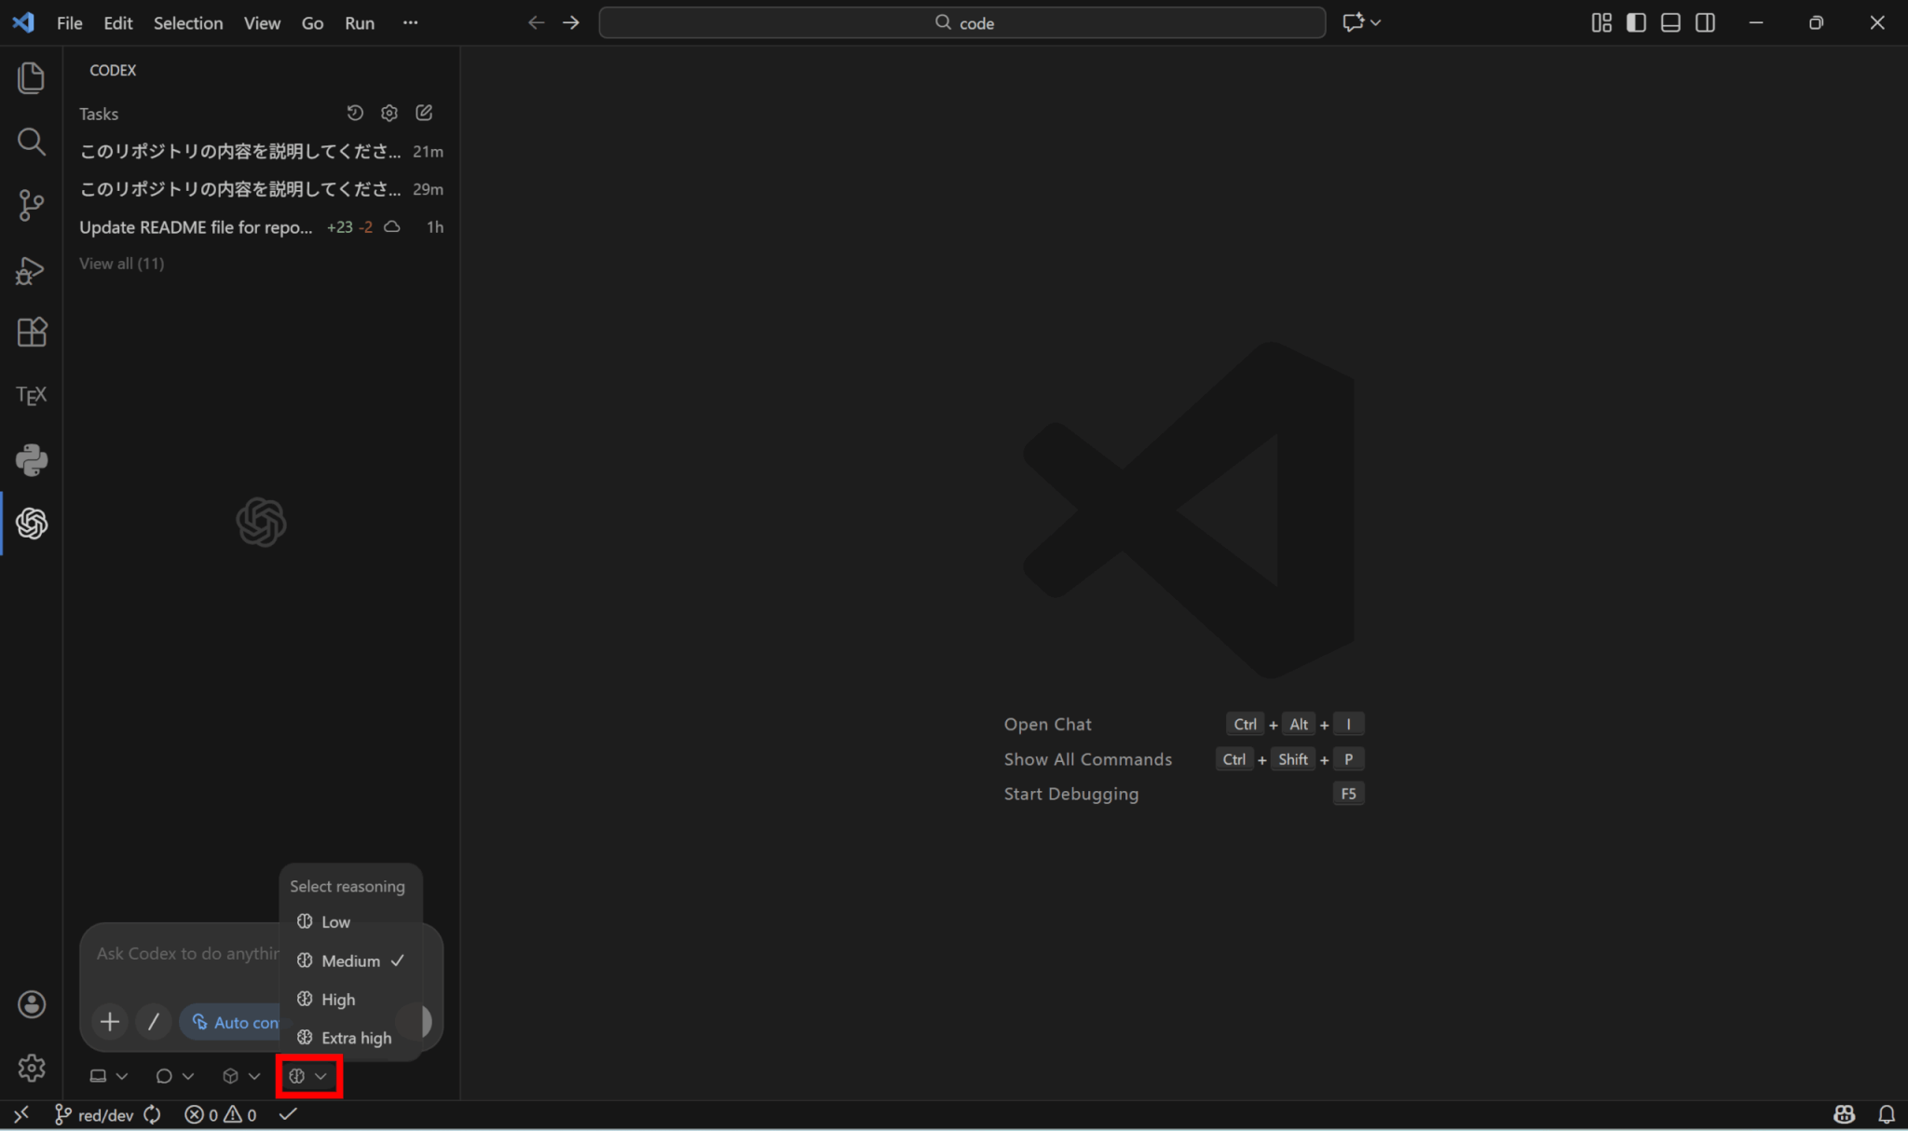Open the TeX sidebar panel
The width and height of the screenshot is (1908, 1131).
[31, 396]
